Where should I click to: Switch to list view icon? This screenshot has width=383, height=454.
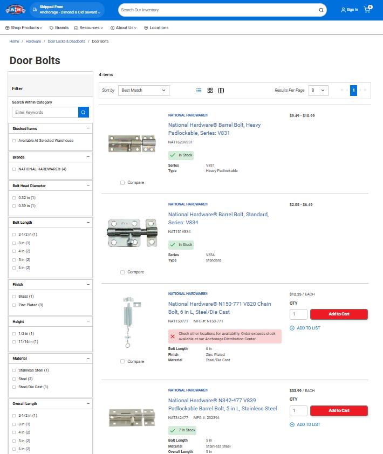click(199, 91)
